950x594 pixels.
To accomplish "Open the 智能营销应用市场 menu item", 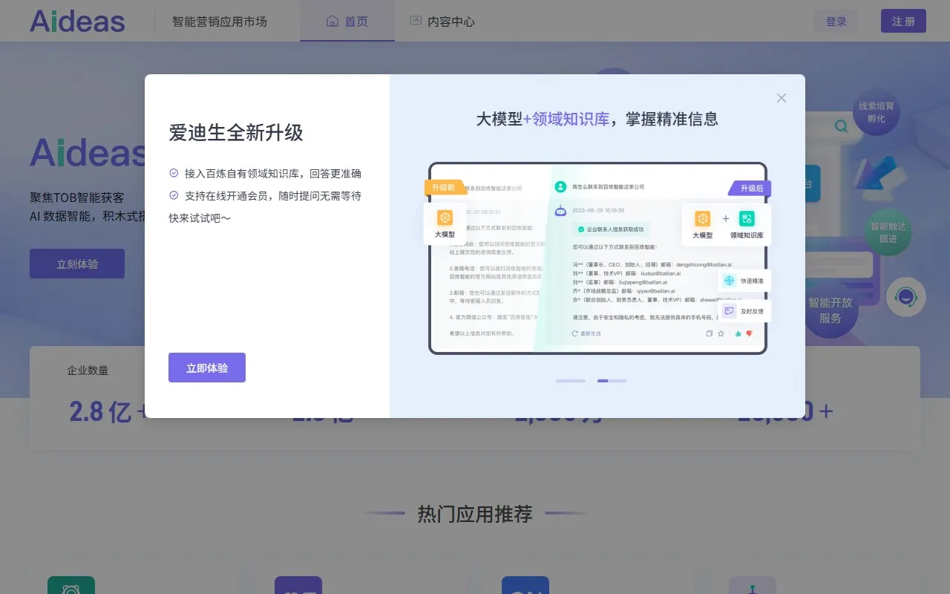I will [x=217, y=21].
